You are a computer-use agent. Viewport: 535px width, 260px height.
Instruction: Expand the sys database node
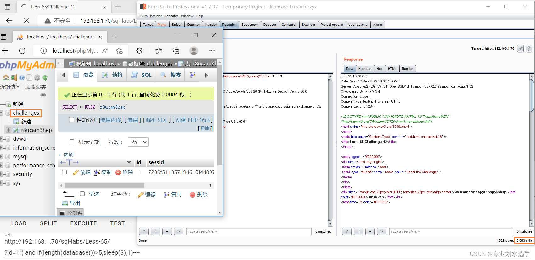2,183
